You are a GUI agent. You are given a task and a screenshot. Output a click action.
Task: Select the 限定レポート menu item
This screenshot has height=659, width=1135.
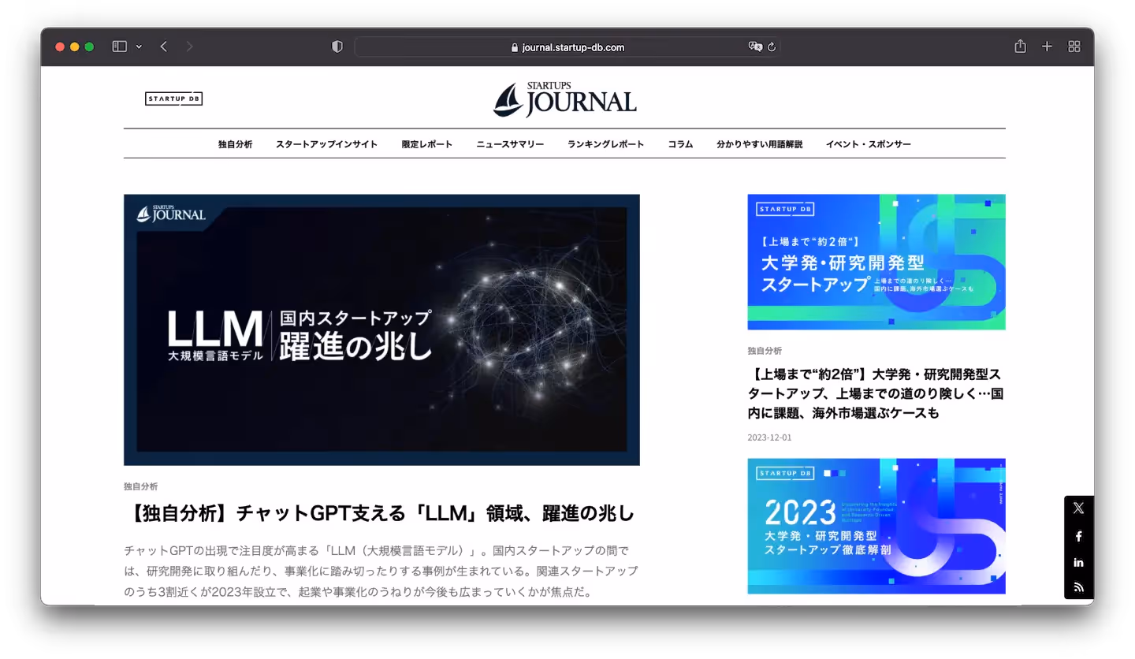click(426, 144)
